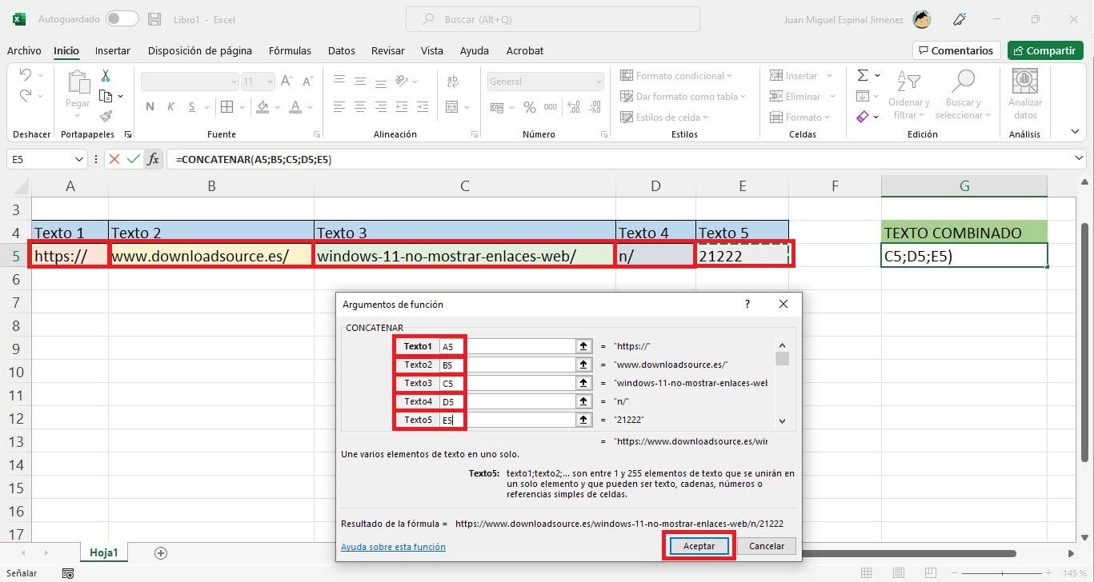Open the Dar formato como tabla dropdown
1094x582 pixels.
683,97
